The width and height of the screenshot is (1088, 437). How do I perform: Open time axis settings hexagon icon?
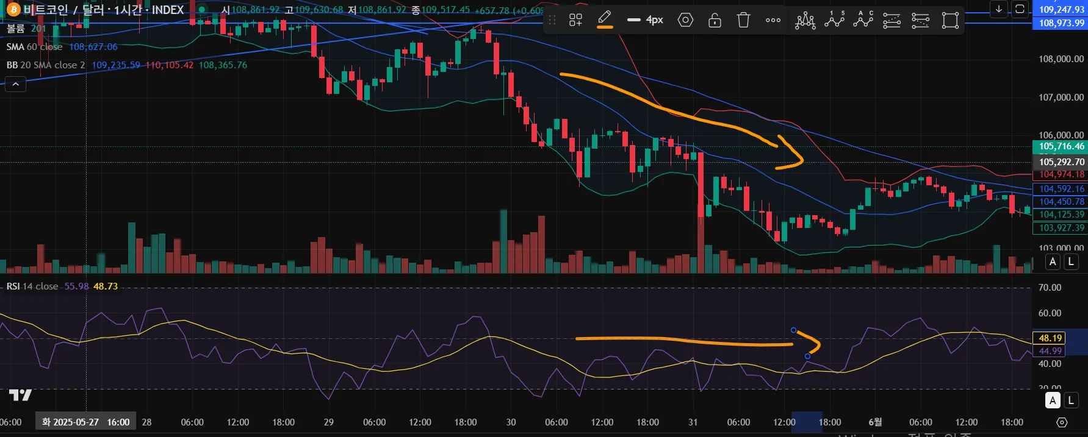[x=1062, y=422]
